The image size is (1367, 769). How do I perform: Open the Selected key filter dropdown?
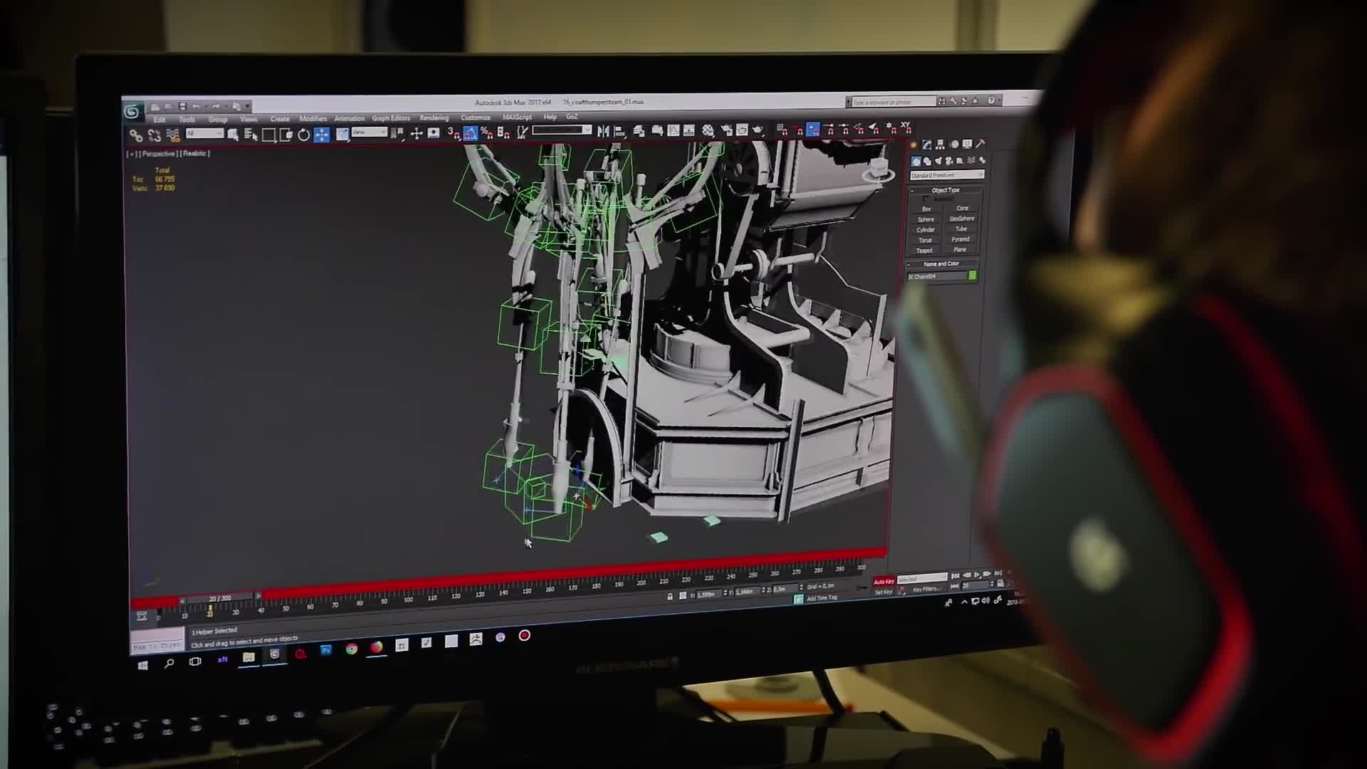pyautogui.click(x=922, y=579)
